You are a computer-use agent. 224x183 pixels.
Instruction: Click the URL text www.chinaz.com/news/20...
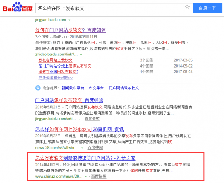click(x=59, y=177)
